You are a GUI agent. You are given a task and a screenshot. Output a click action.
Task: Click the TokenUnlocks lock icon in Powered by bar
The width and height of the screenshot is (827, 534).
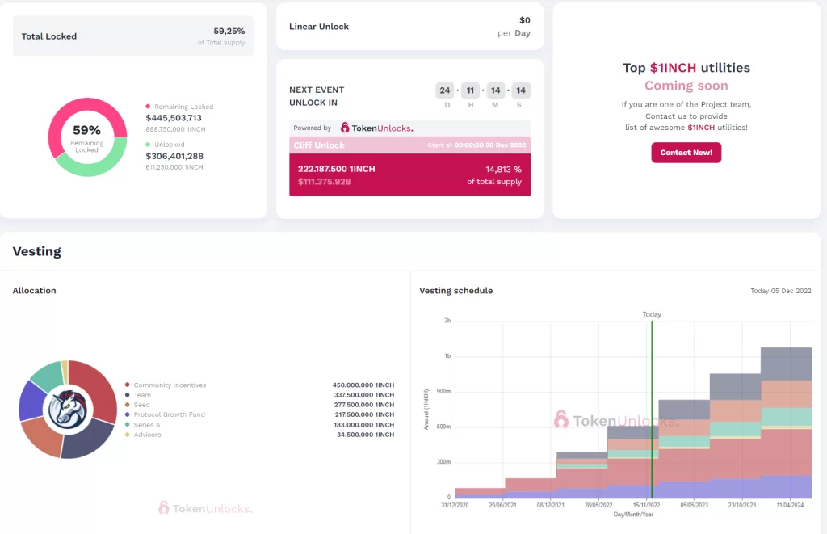(x=345, y=128)
